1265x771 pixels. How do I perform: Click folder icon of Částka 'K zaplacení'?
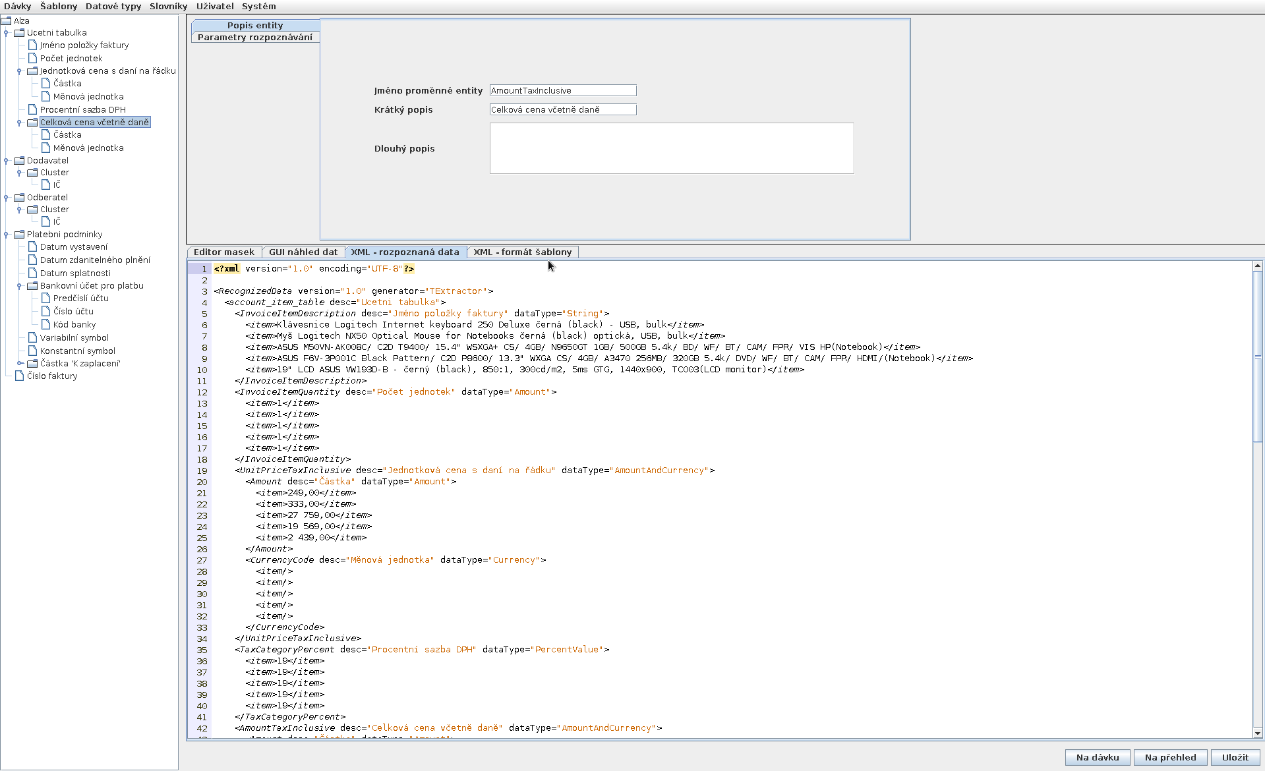click(x=32, y=363)
